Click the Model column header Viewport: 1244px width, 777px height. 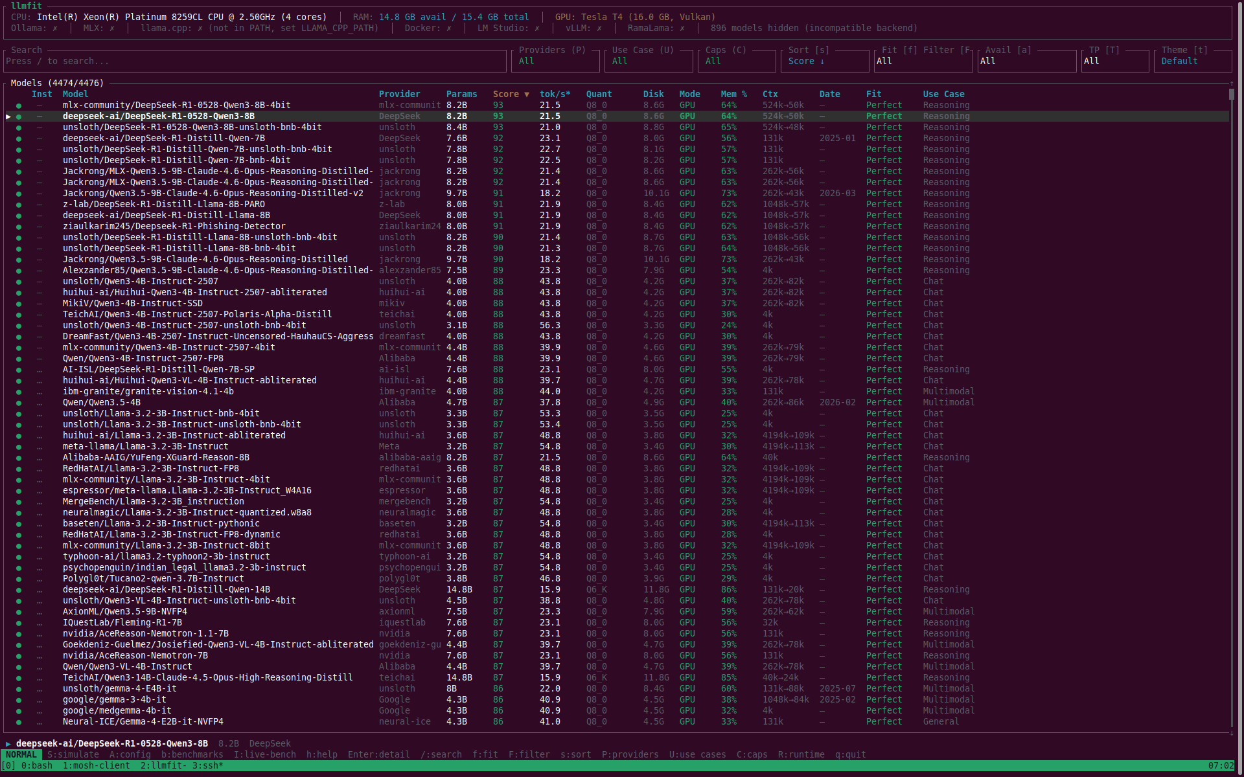coord(75,94)
